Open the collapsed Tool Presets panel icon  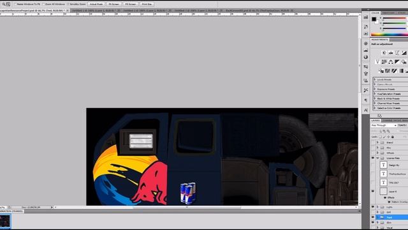tap(366, 90)
